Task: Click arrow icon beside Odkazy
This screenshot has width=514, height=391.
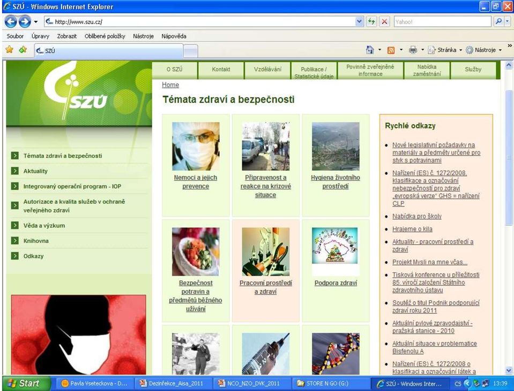Action: (x=15, y=256)
